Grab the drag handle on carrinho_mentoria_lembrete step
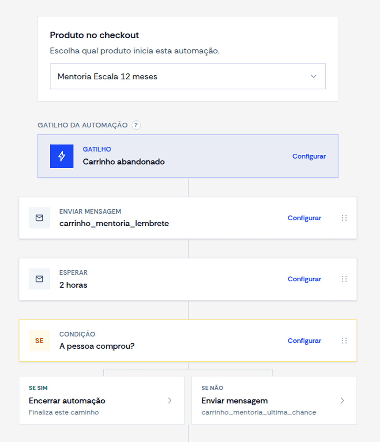This screenshot has height=442, width=380. point(344,218)
